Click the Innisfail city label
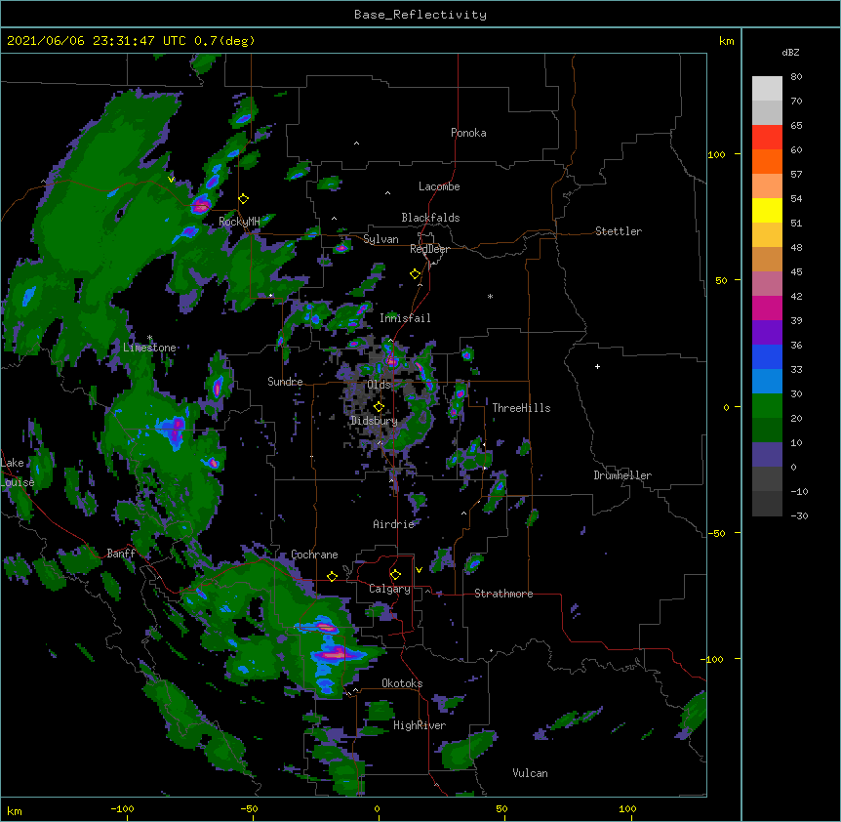841x822 pixels. pos(405,318)
